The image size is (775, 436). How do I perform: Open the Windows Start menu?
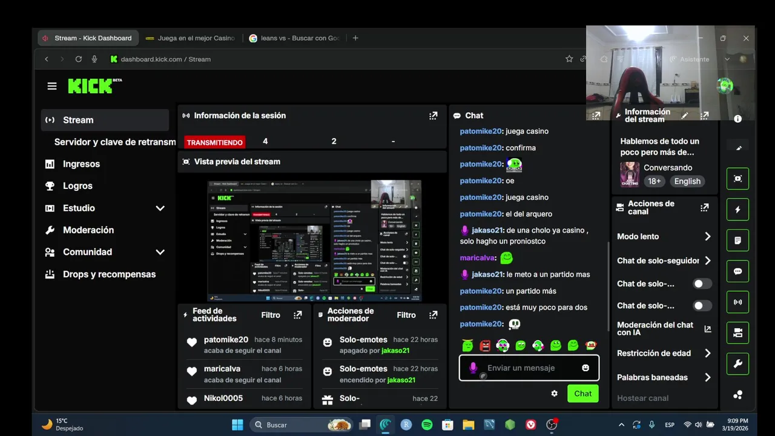(x=237, y=424)
